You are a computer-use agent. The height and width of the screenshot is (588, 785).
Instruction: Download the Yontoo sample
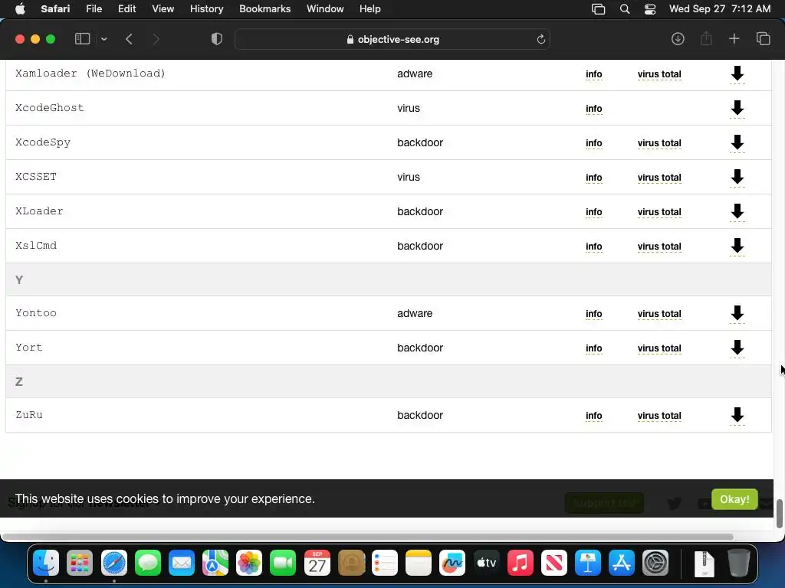point(737,313)
